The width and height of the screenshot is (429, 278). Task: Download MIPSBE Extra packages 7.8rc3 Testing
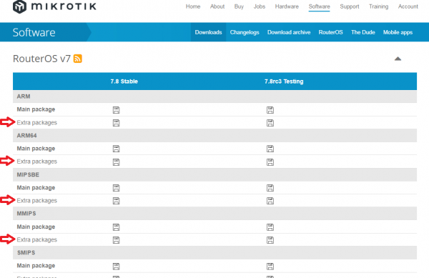coord(270,201)
